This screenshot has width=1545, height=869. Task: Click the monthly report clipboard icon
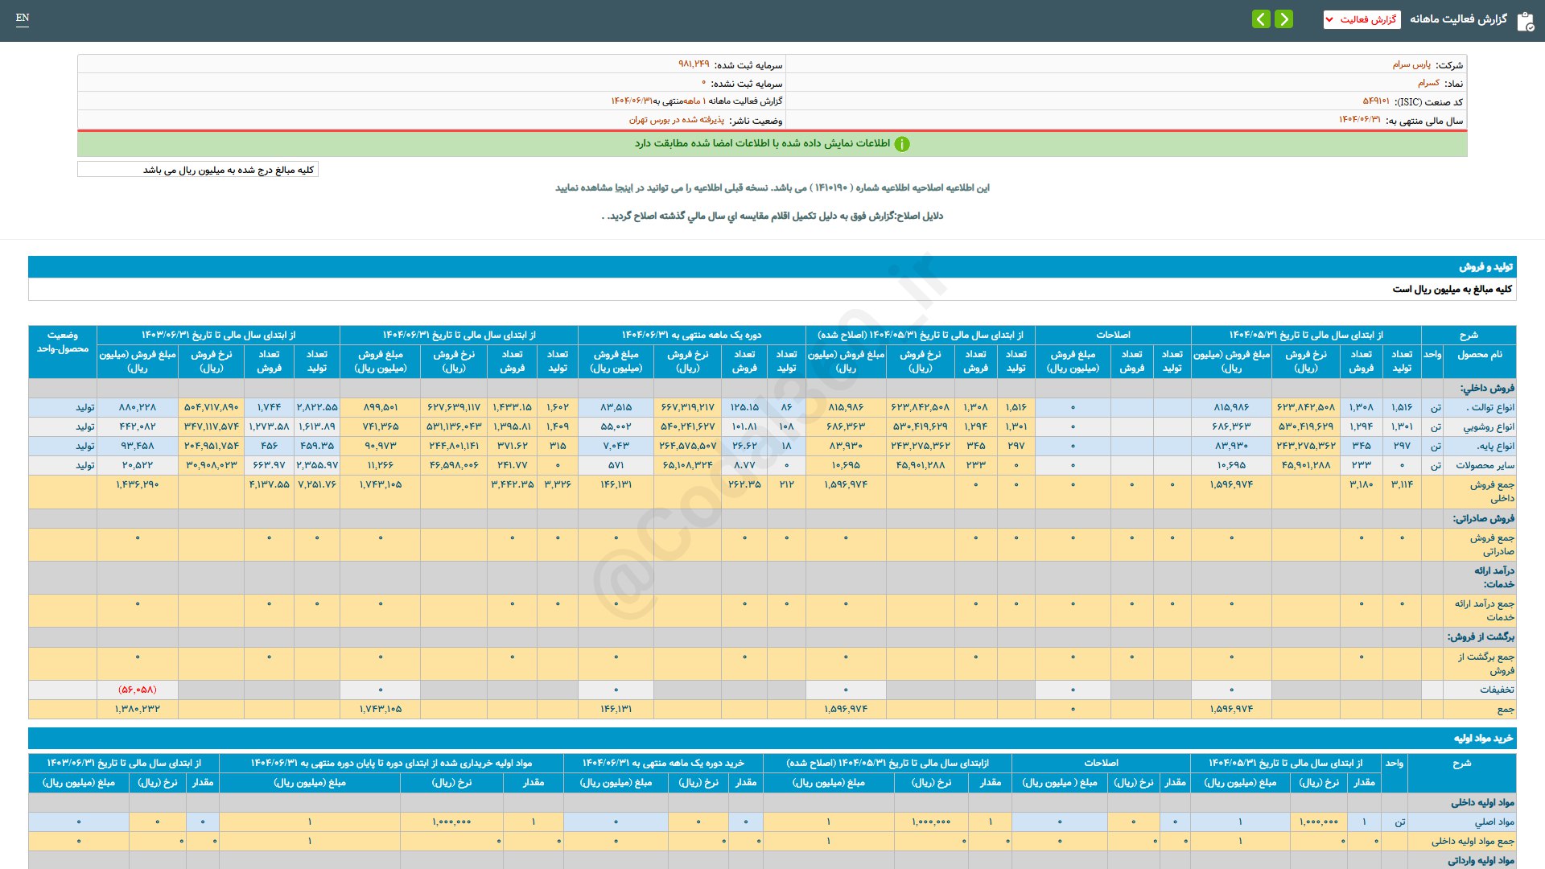pos(1525,21)
